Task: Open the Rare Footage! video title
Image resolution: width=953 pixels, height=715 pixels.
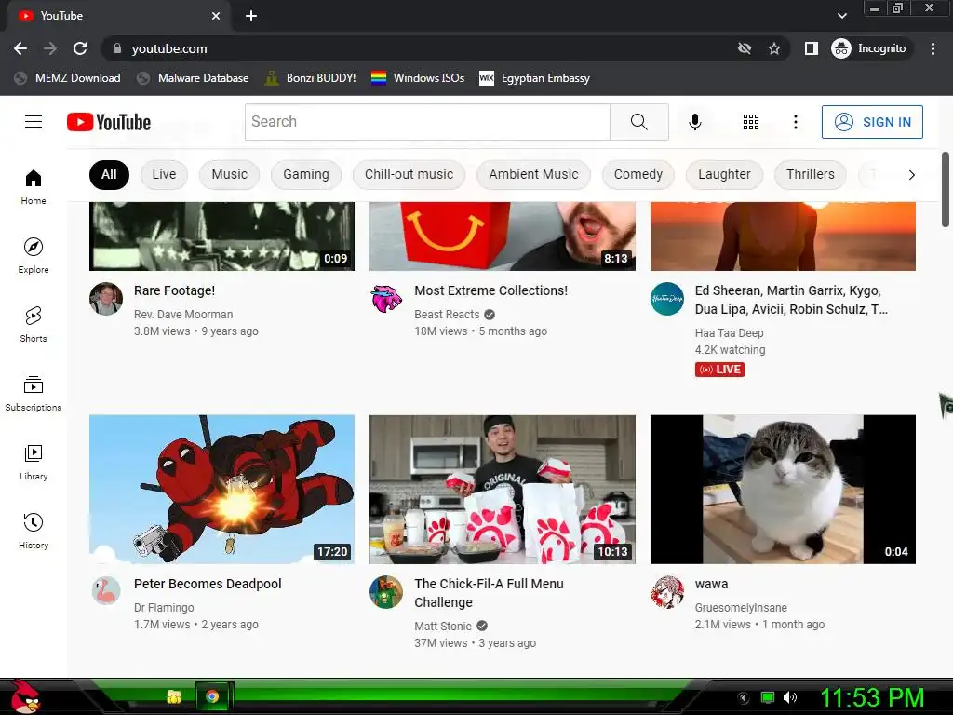Action: click(174, 290)
